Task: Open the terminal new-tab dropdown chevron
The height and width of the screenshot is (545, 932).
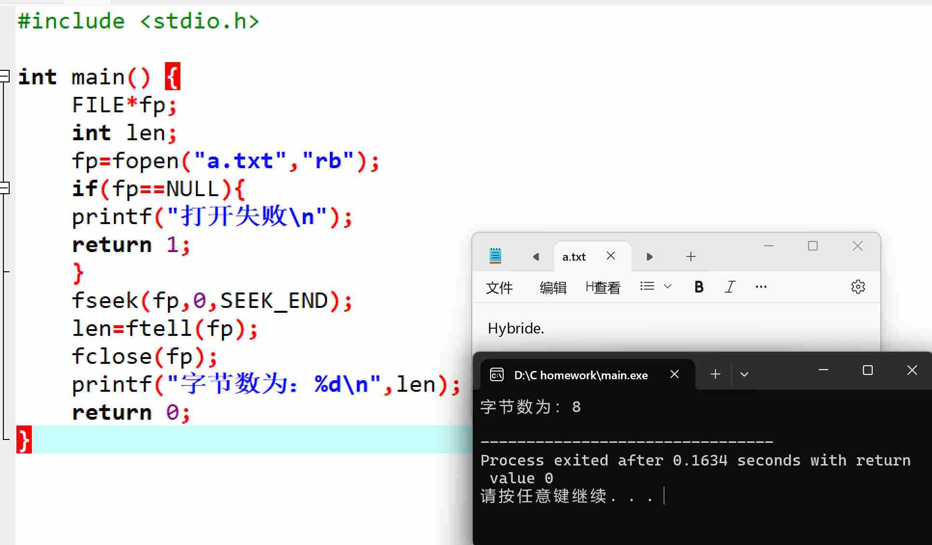Action: tap(744, 374)
